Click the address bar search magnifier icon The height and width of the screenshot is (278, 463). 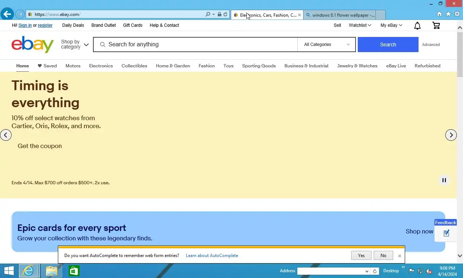208,14
